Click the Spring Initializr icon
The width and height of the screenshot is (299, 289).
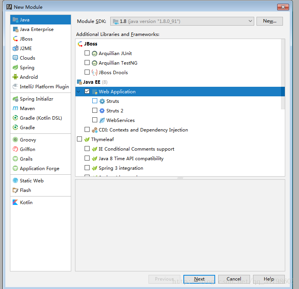(15, 99)
